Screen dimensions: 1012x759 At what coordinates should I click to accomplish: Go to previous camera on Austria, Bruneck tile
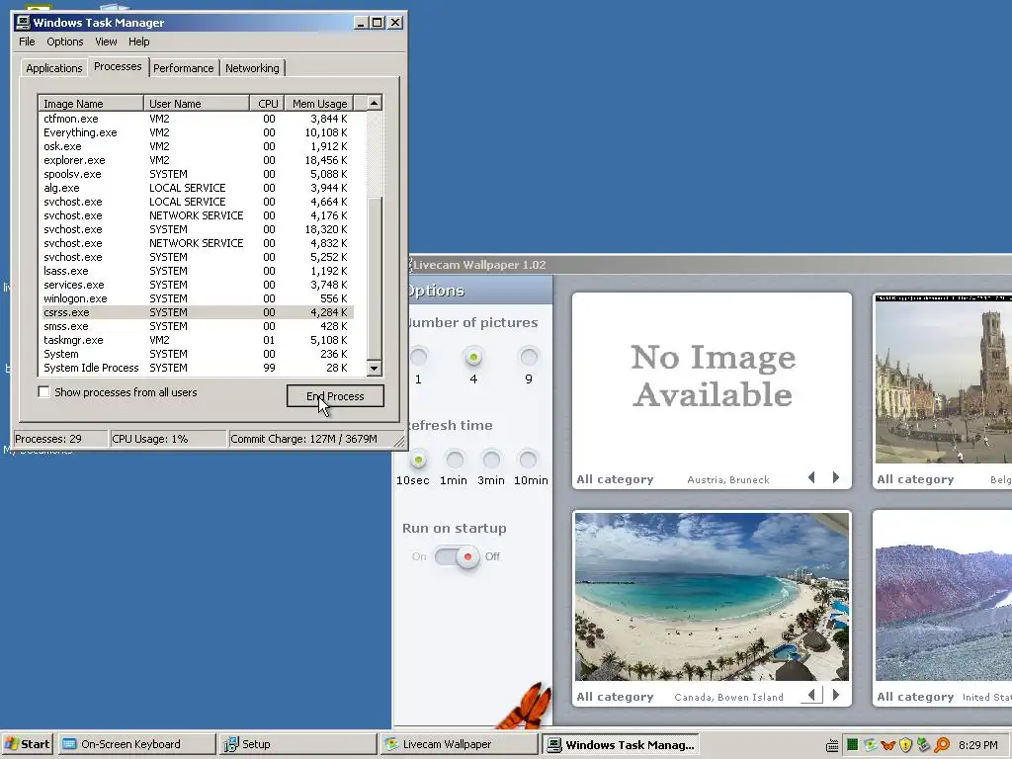(x=812, y=477)
